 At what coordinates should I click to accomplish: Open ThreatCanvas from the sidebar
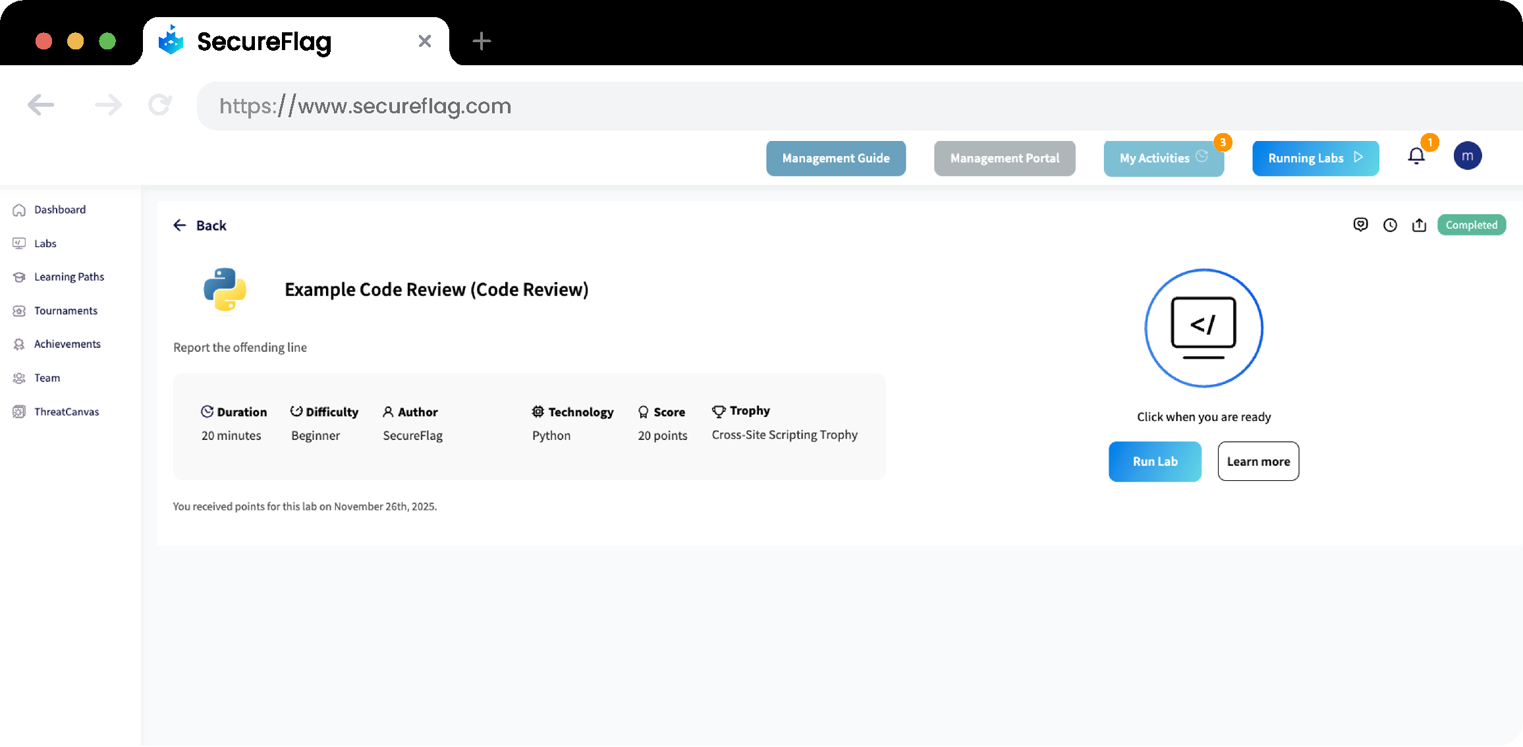coord(66,411)
